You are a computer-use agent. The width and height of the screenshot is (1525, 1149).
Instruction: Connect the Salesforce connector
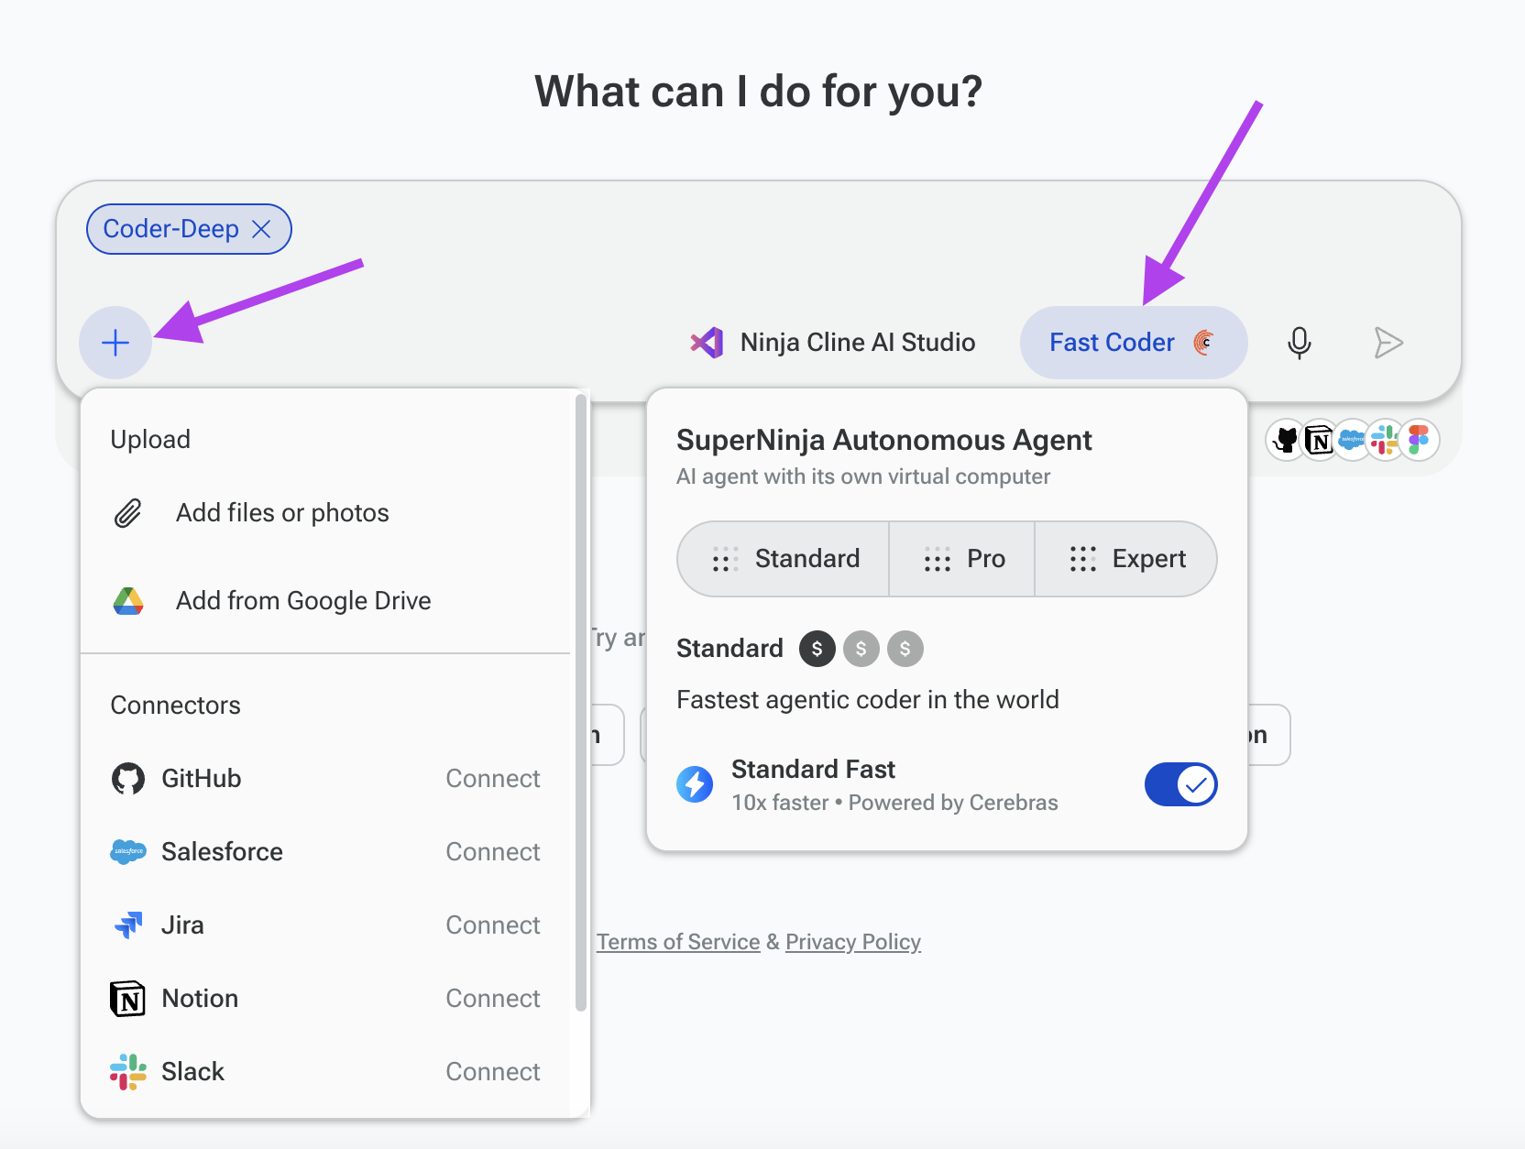493,852
